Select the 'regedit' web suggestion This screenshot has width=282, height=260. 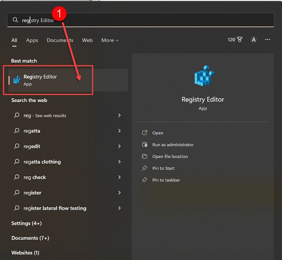tap(32, 146)
